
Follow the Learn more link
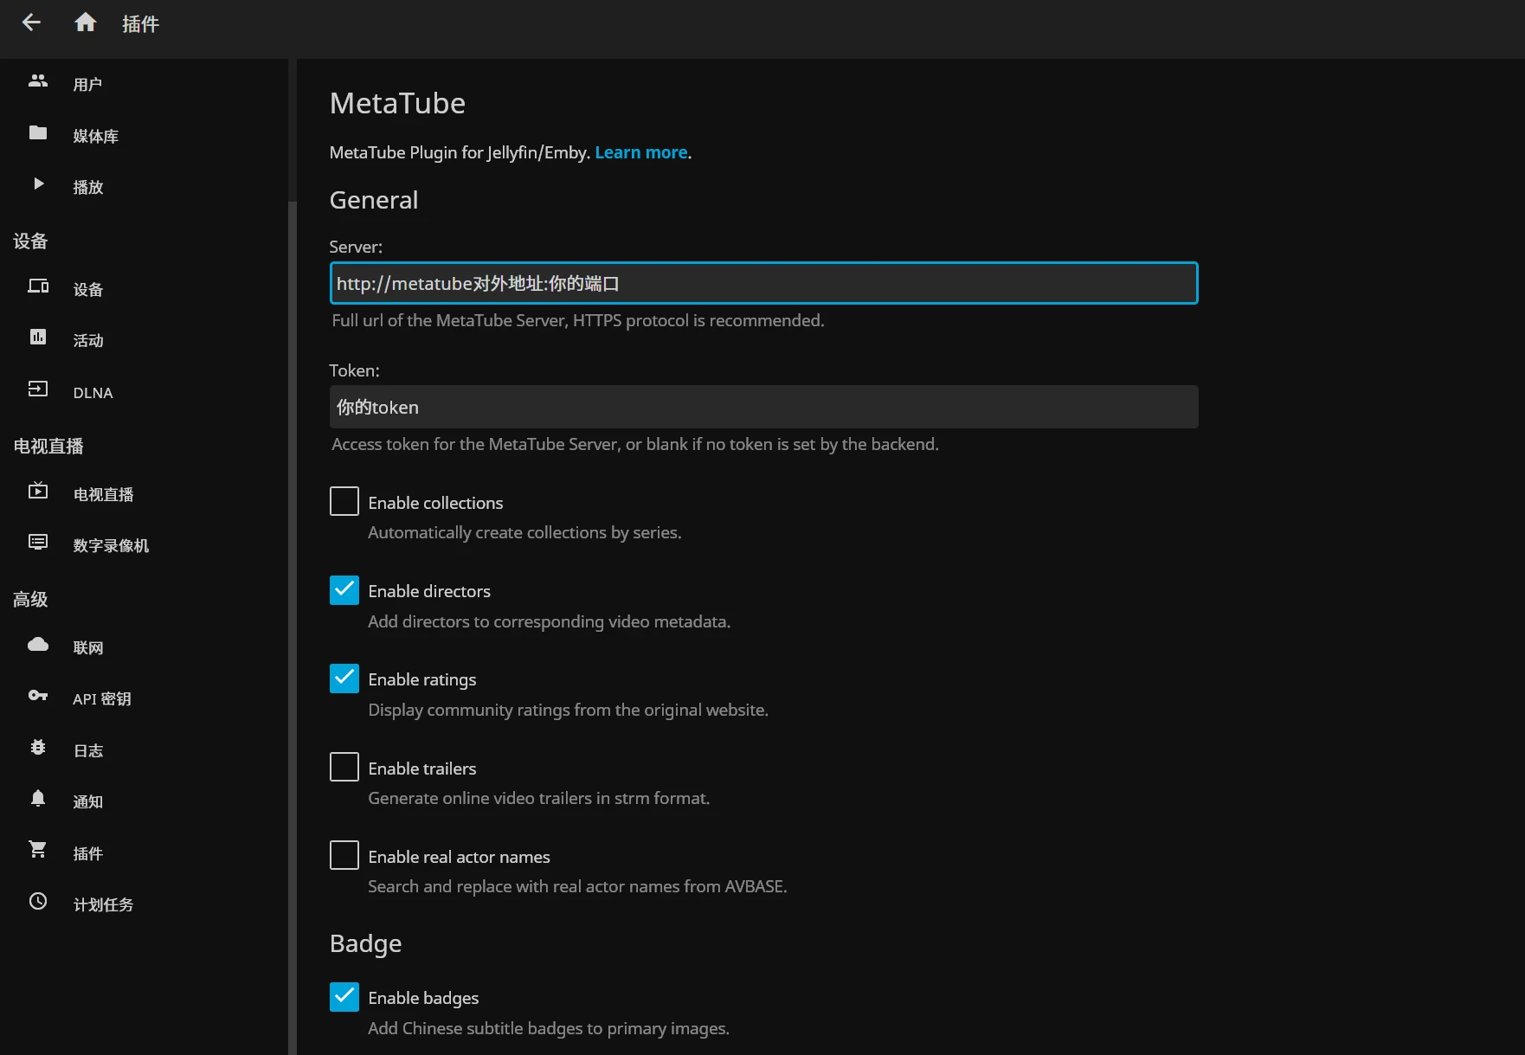pos(640,153)
